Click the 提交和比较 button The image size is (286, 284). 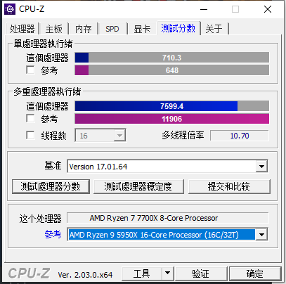tap(229, 186)
